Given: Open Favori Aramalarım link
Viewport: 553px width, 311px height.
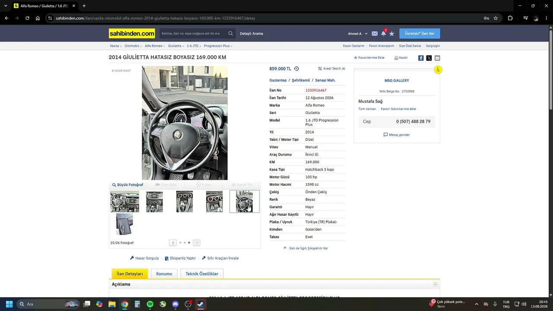Looking at the screenshot, I should click(381, 46).
